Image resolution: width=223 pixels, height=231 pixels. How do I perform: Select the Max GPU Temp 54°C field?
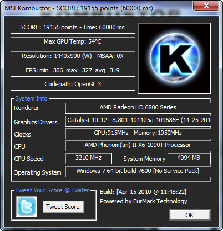tap(73, 43)
